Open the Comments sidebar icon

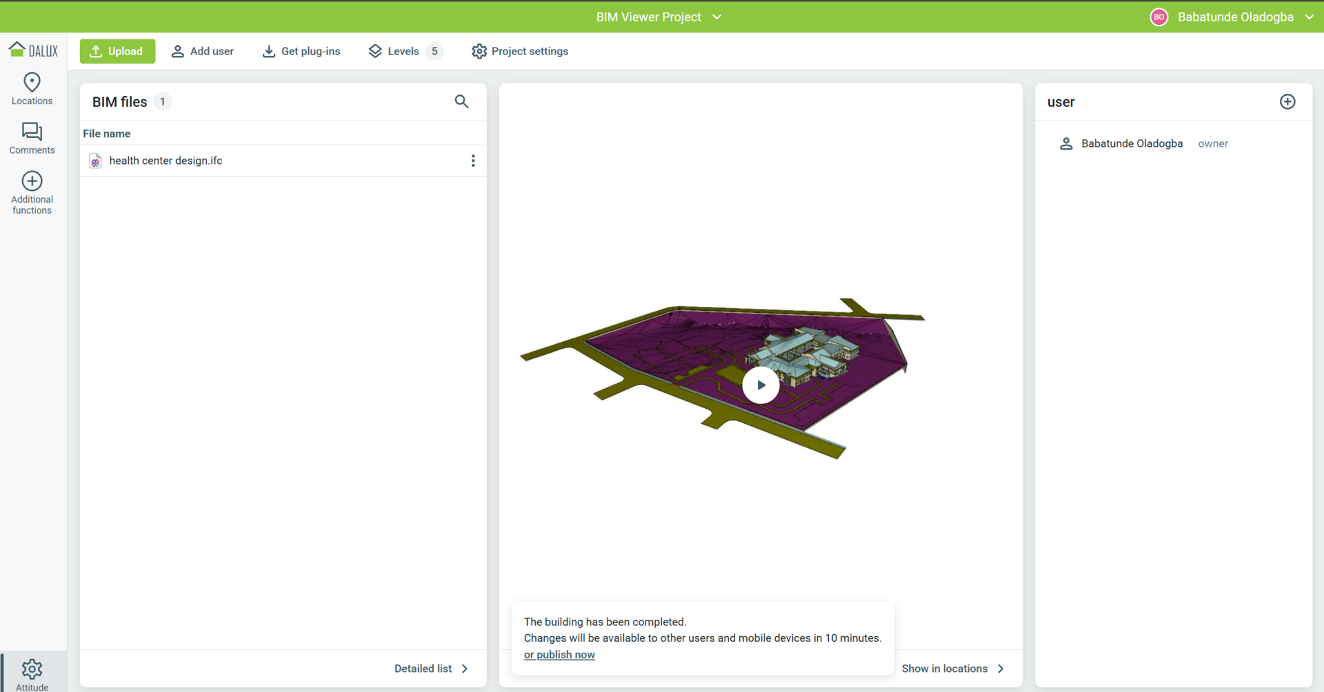click(x=32, y=138)
